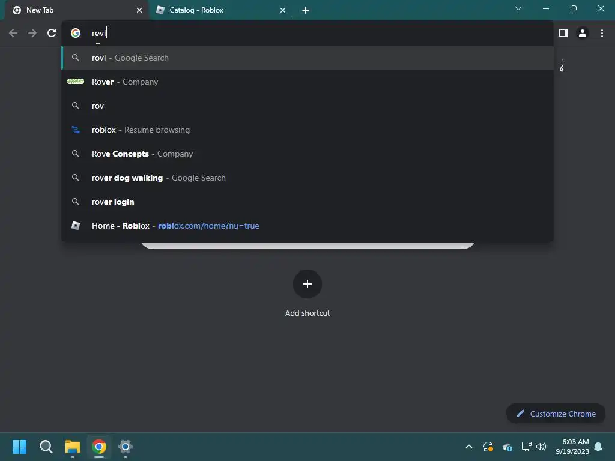Select the 'Rover - Company' suggestion

307,82
